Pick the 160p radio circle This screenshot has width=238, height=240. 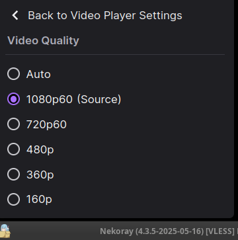click(x=13, y=200)
